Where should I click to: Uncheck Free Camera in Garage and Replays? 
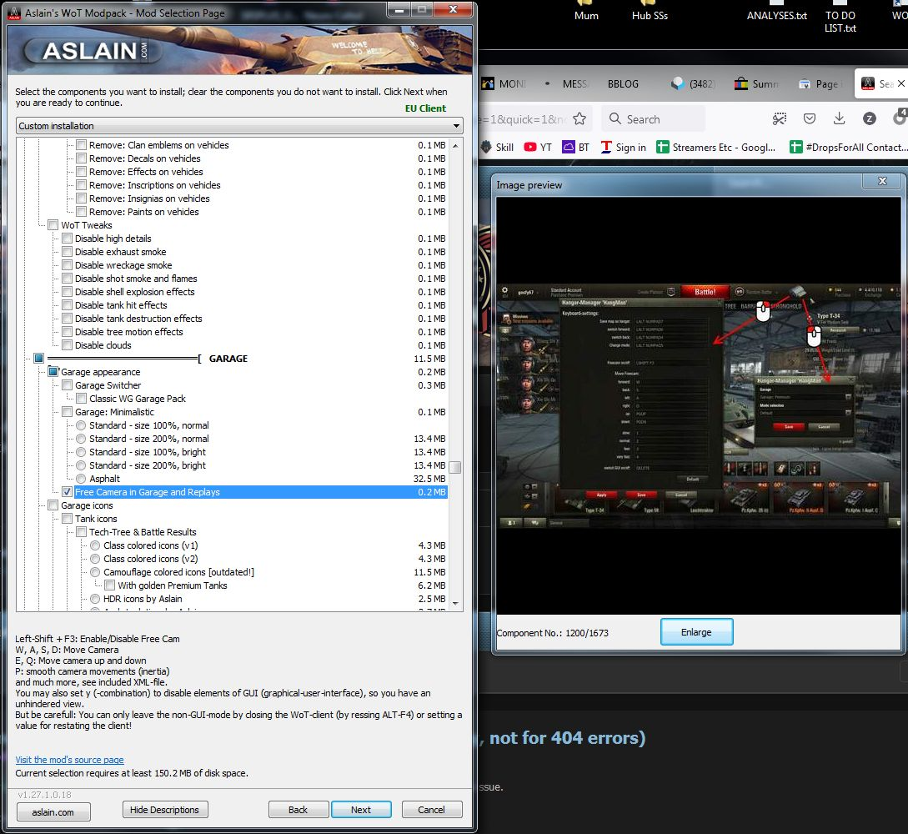point(68,492)
